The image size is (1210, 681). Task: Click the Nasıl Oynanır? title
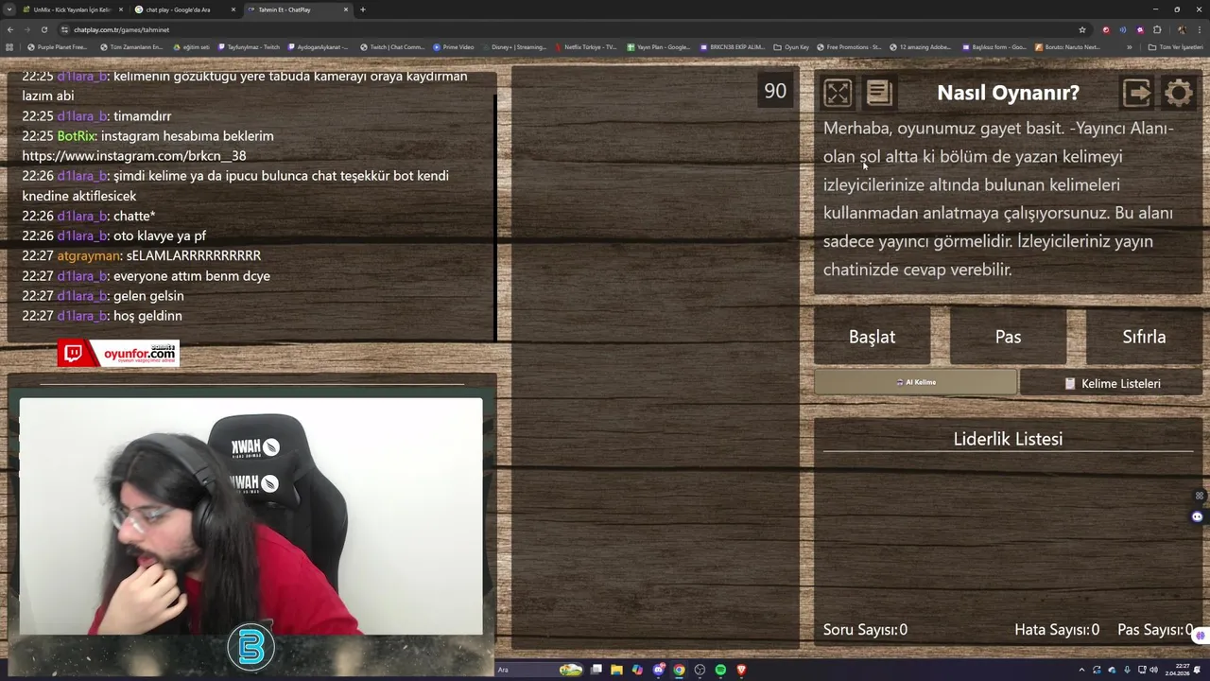click(1008, 93)
